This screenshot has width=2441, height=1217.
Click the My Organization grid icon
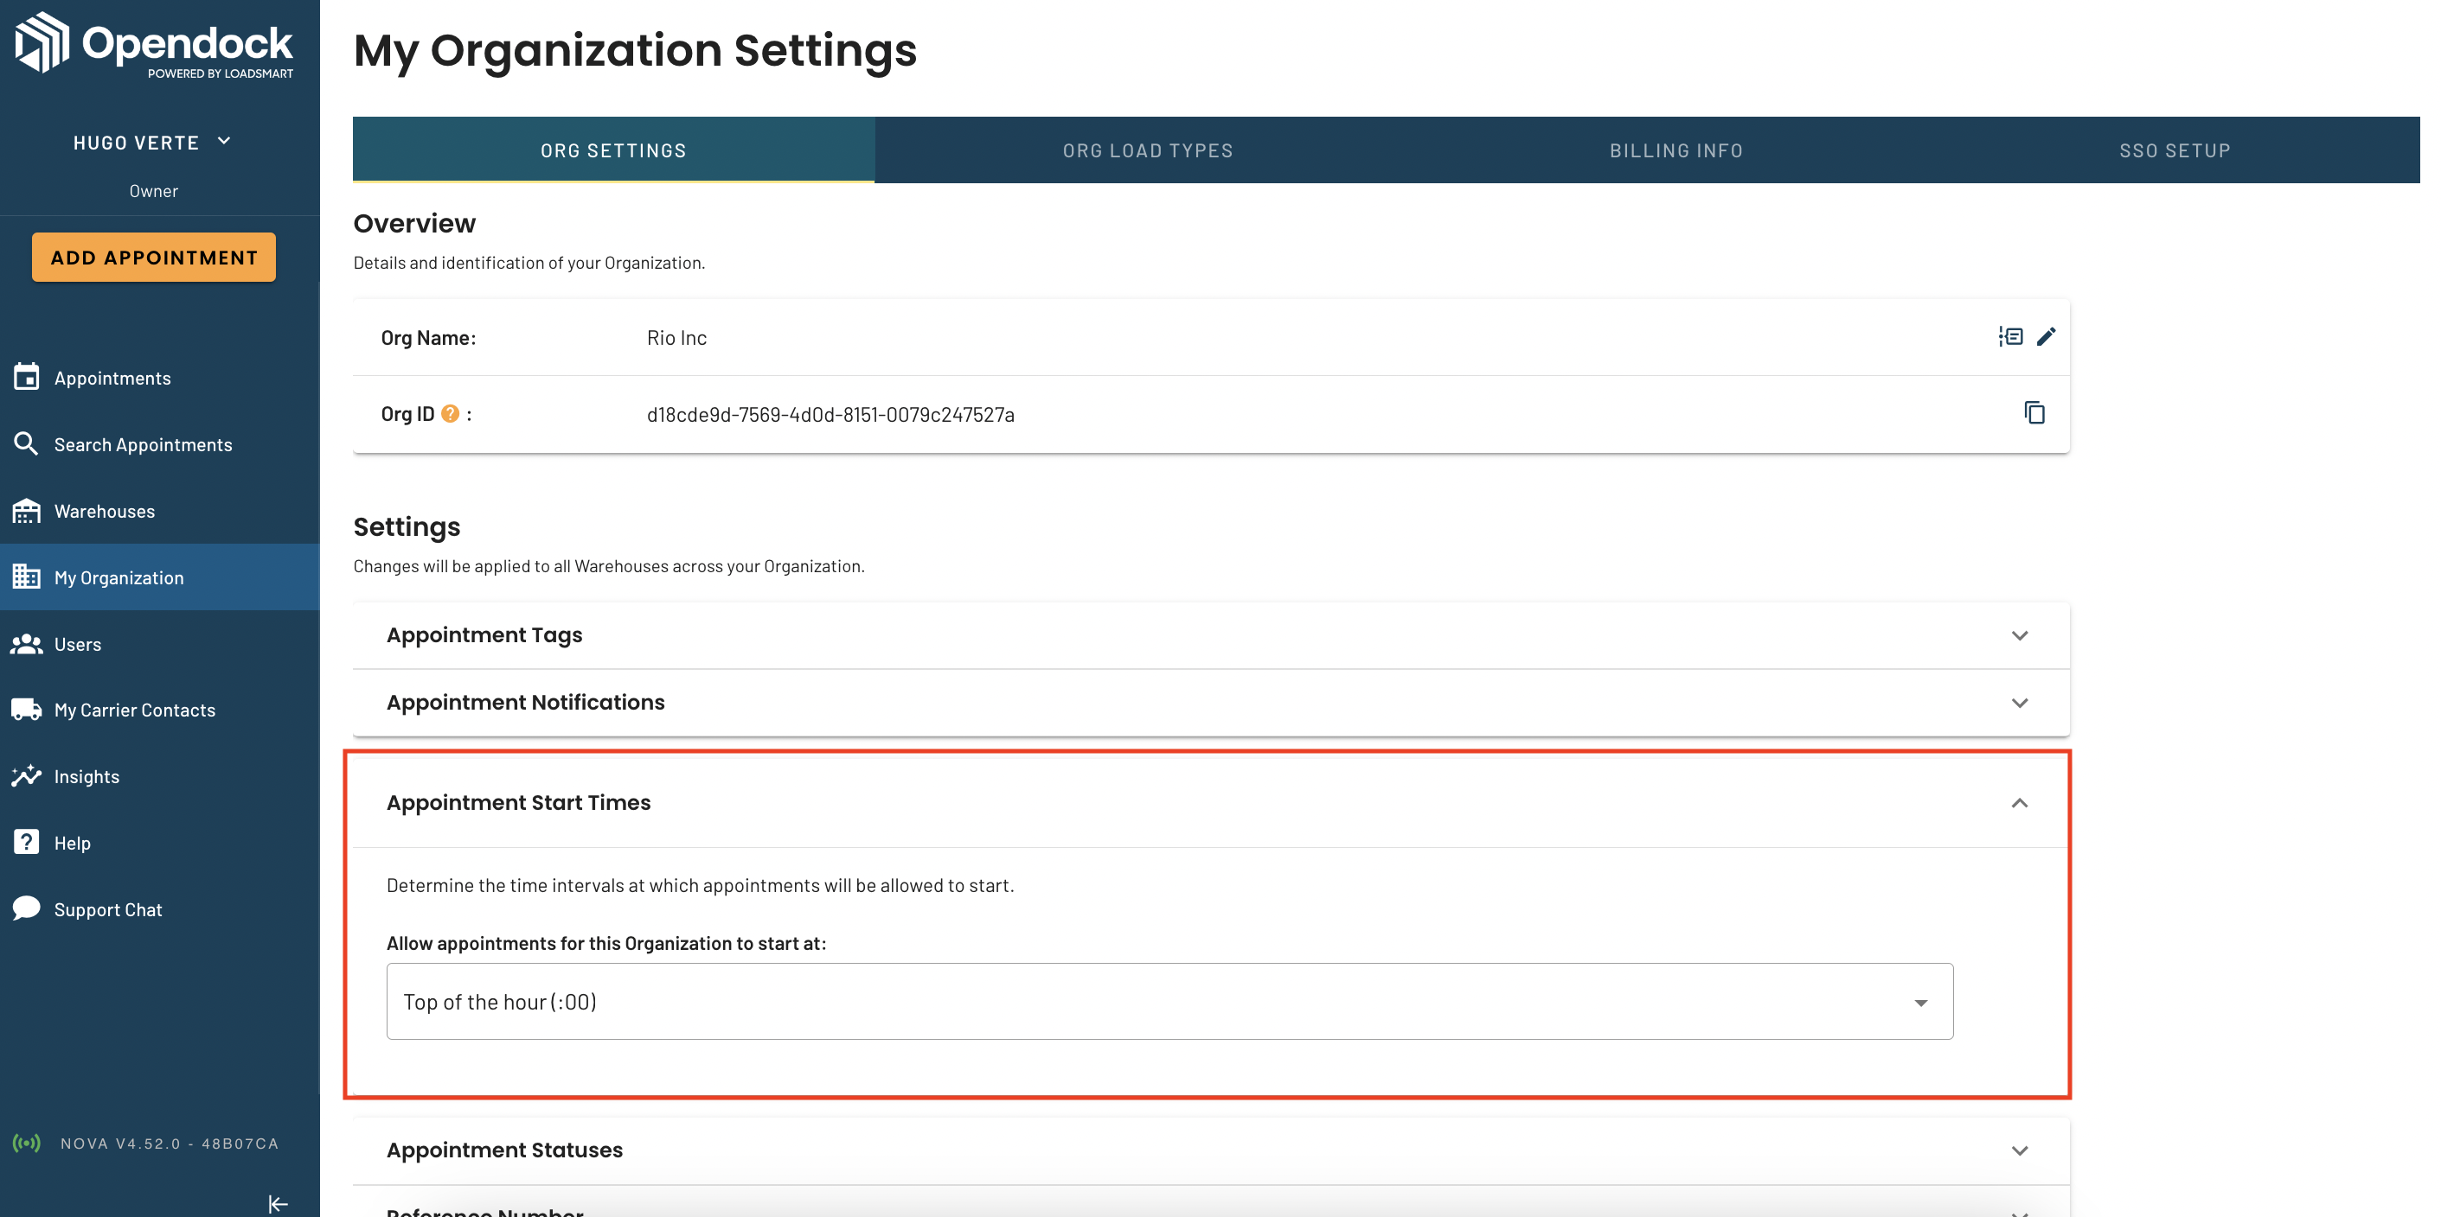pos(27,577)
